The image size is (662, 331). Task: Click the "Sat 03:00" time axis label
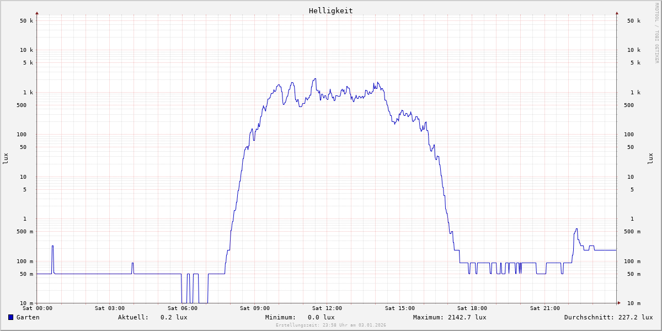(x=110, y=308)
